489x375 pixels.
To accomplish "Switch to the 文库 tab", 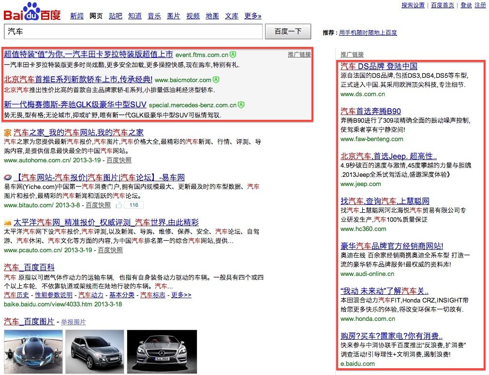I will [x=231, y=16].
